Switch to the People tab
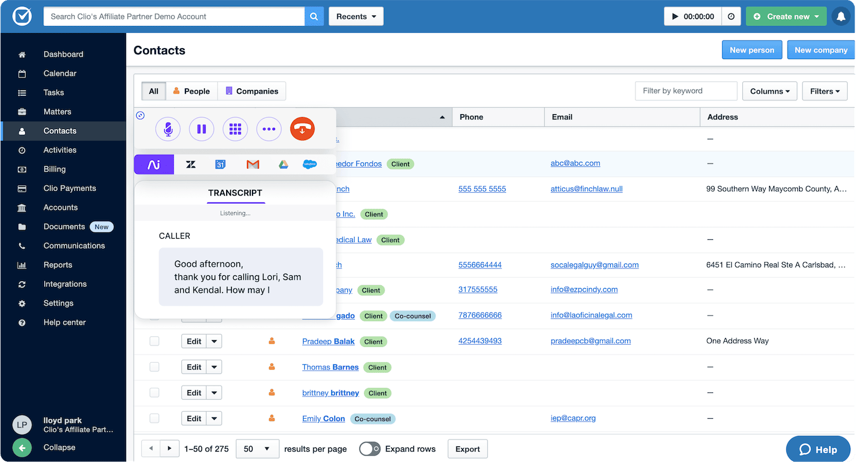 point(192,91)
